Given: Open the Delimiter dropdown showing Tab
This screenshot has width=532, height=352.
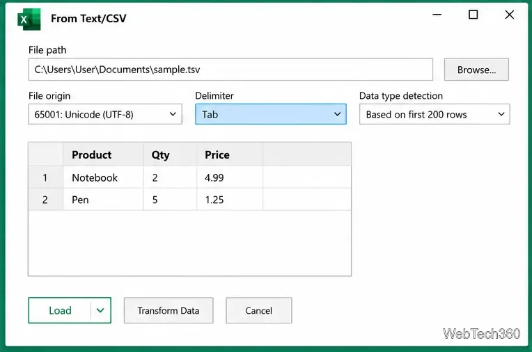Looking at the screenshot, I should 271,114.
